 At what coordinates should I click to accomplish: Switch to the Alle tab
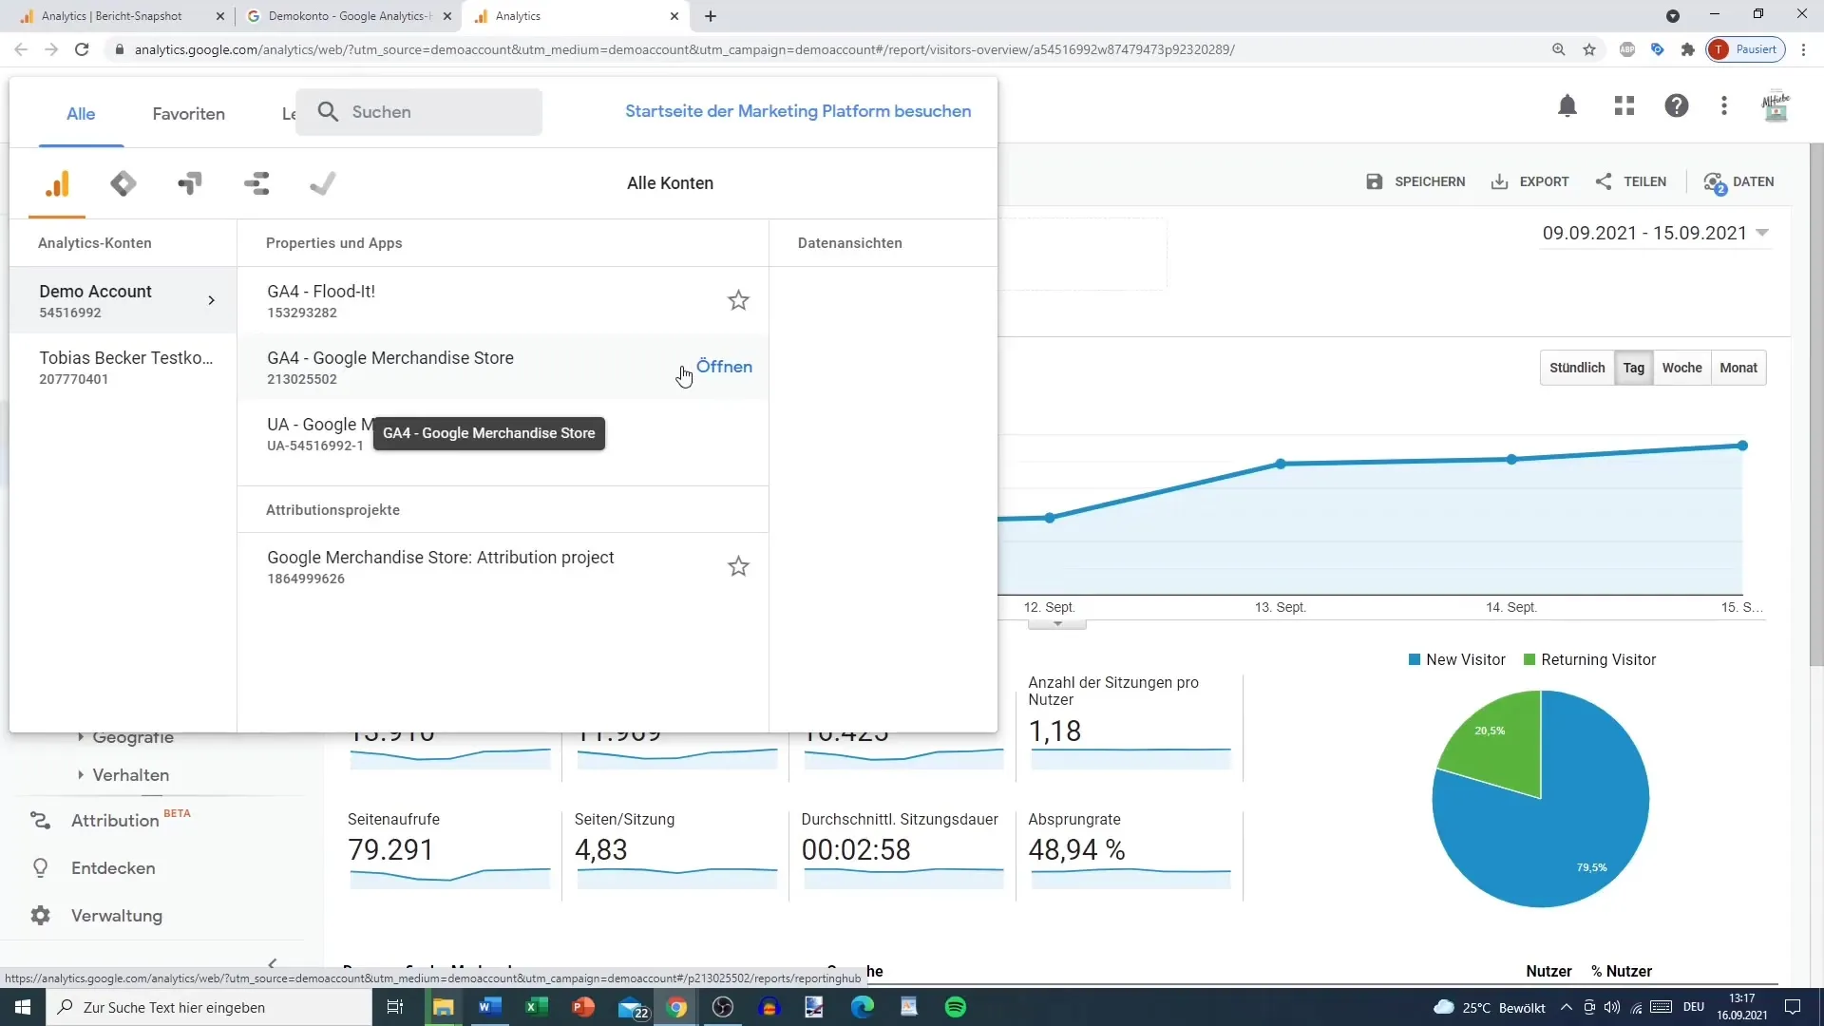click(x=81, y=114)
